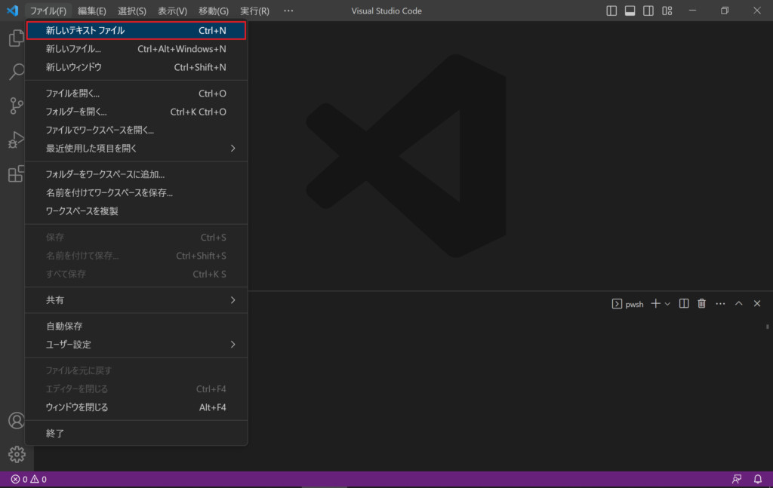
Task: Choose 終了 menu entry
Action: point(136,434)
